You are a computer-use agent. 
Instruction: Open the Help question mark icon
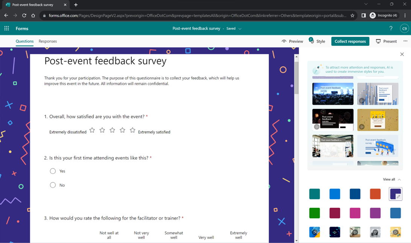click(391, 28)
